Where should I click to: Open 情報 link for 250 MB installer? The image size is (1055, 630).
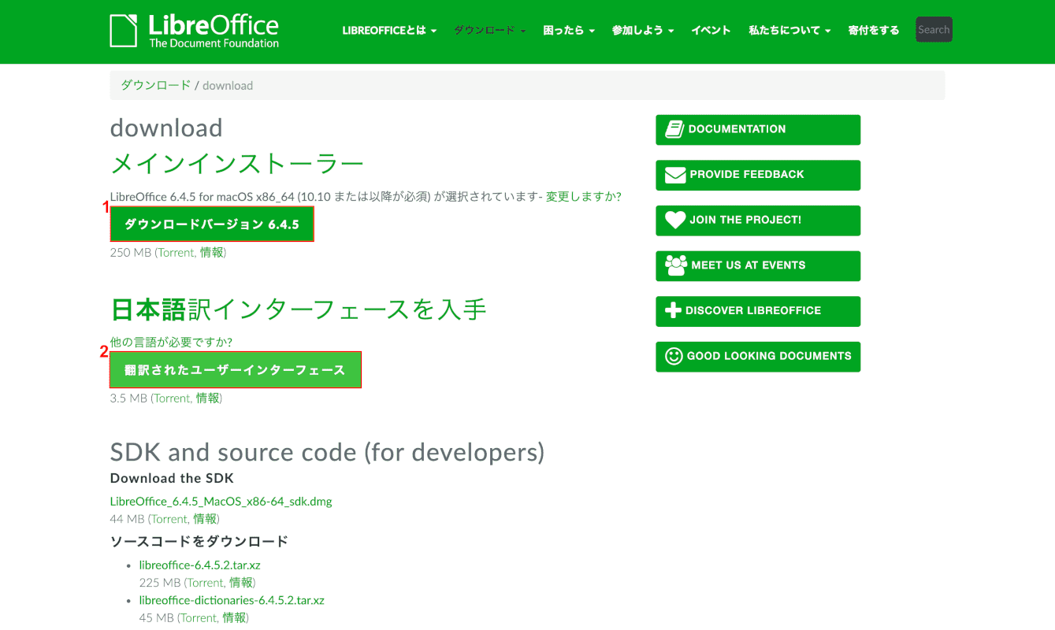[x=211, y=253]
